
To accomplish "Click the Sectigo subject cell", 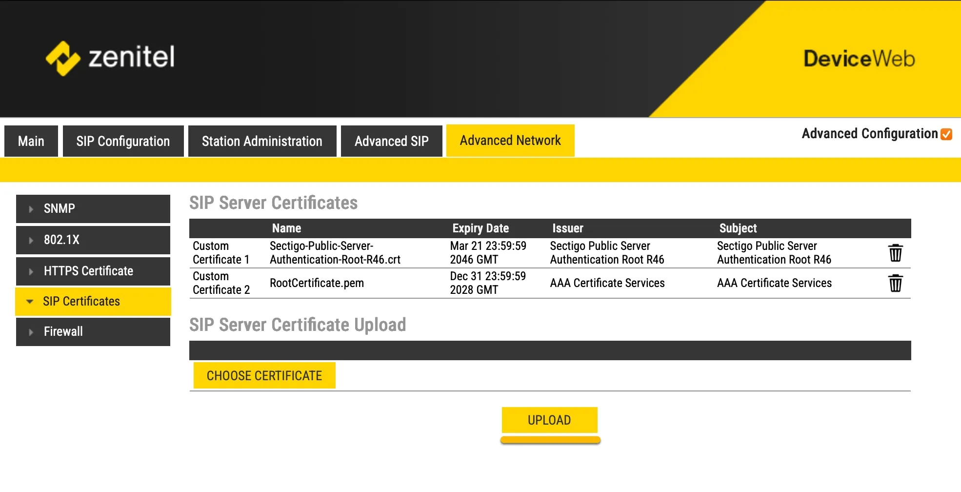I will click(774, 253).
